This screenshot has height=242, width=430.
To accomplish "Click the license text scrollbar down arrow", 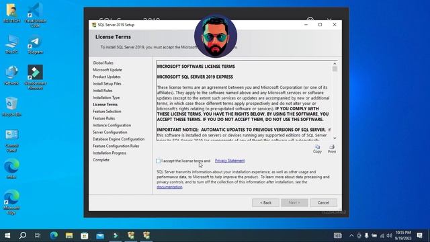I will tap(335, 138).
